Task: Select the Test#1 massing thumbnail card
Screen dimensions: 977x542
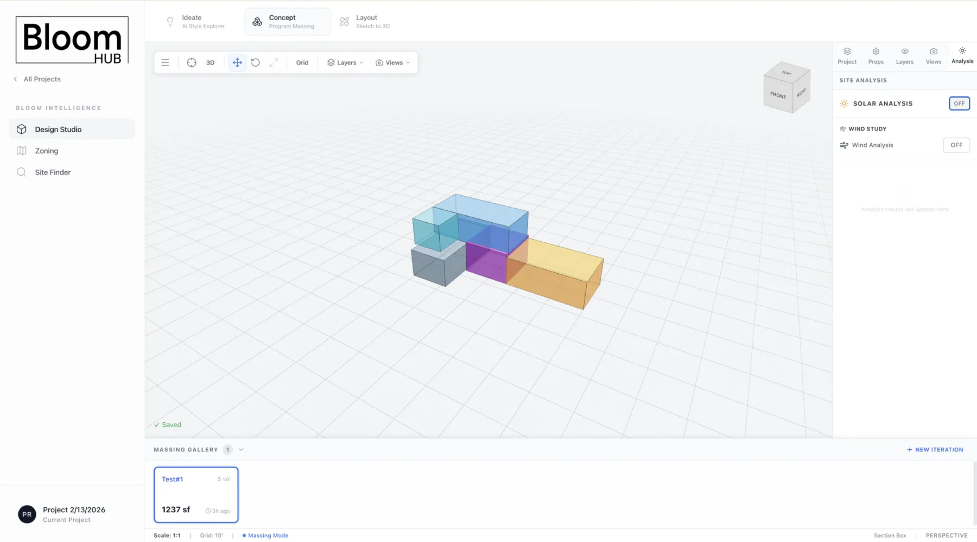Action: (196, 495)
